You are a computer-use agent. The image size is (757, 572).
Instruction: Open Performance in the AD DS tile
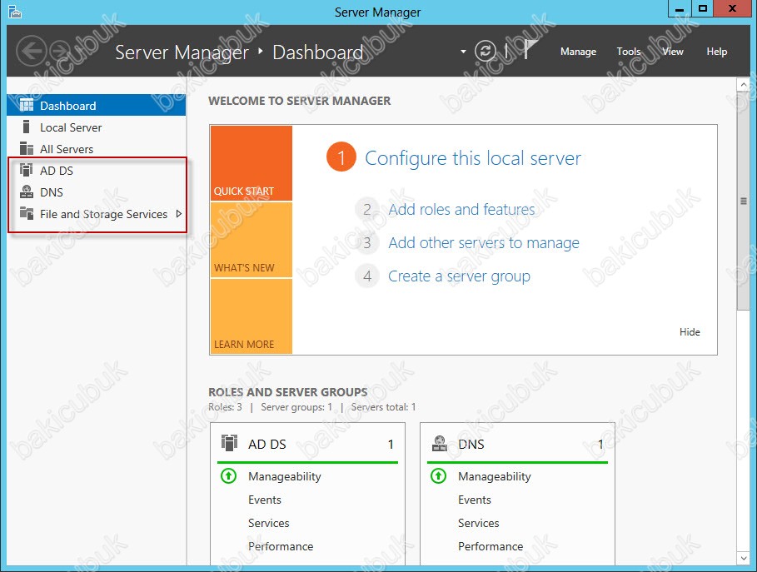click(281, 546)
